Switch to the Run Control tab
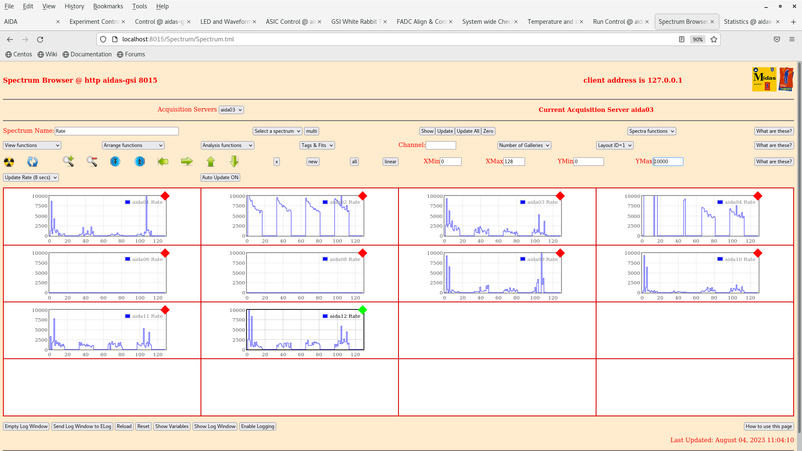 tap(617, 22)
